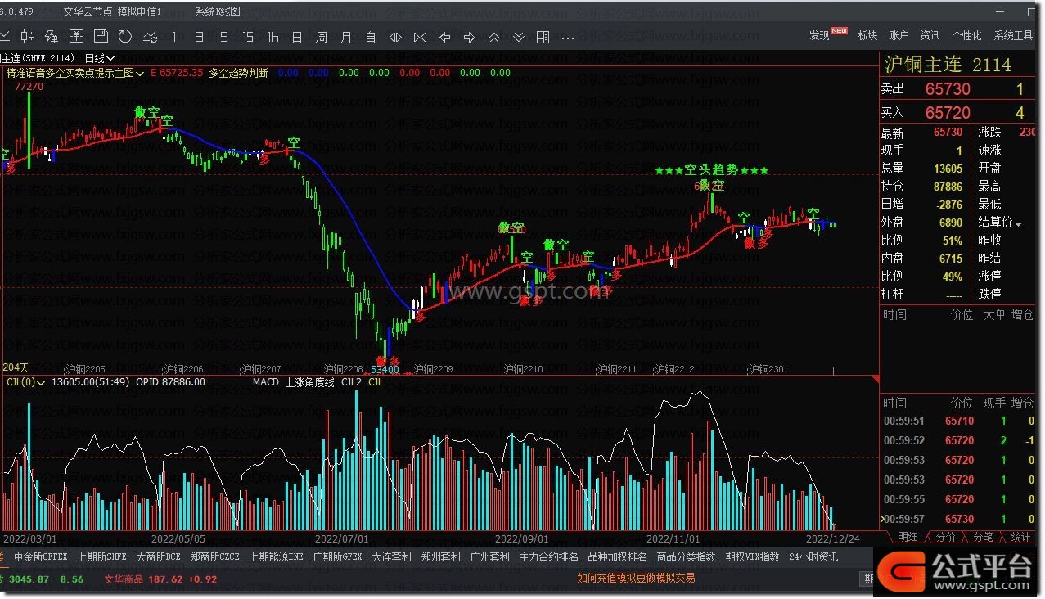Switch to 3-minute period
This screenshot has width=1045, height=599.
[x=199, y=37]
